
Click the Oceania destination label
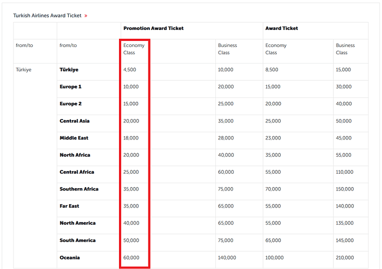click(70, 257)
